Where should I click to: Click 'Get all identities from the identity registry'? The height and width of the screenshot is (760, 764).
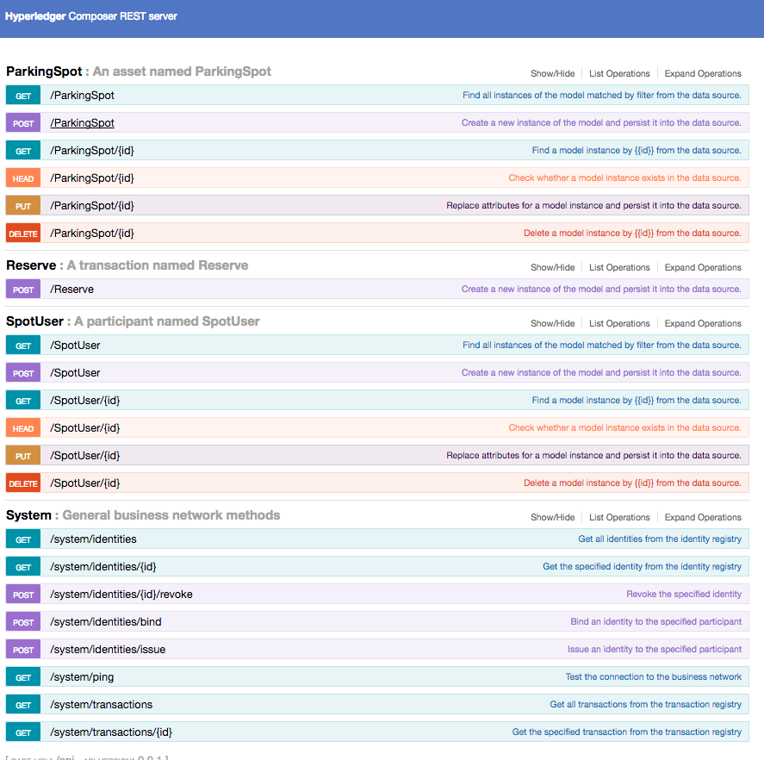[x=660, y=539]
